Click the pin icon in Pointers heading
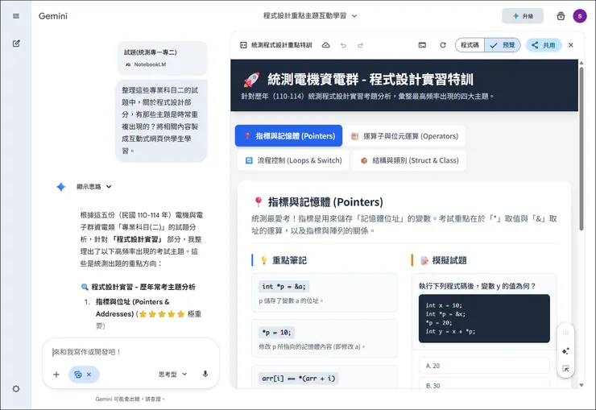This screenshot has width=596, height=410. [x=258, y=201]
